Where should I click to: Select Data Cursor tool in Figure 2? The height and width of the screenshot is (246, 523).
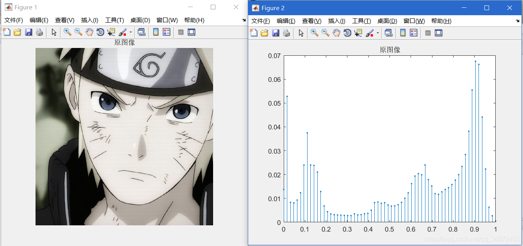click(358, 33)
